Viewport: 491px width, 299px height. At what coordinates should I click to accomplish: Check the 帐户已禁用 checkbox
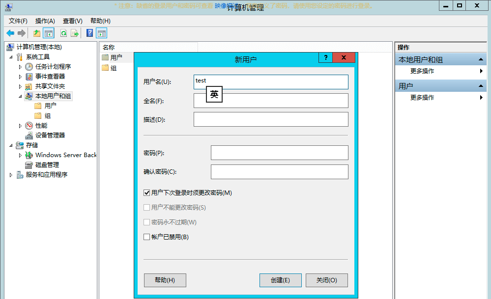tap(146, 237)
